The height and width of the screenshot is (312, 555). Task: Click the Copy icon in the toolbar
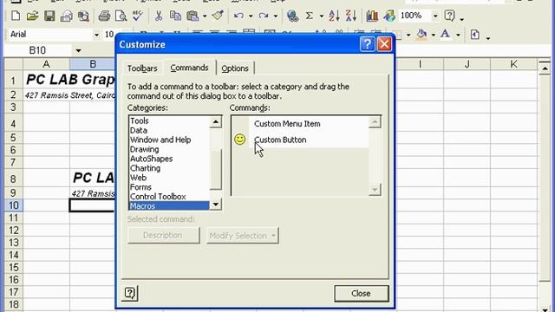175,16
